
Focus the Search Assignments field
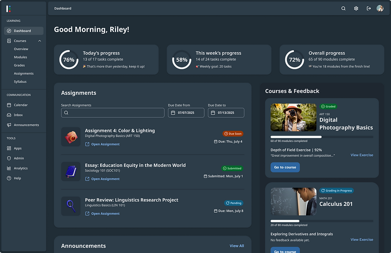113,113
